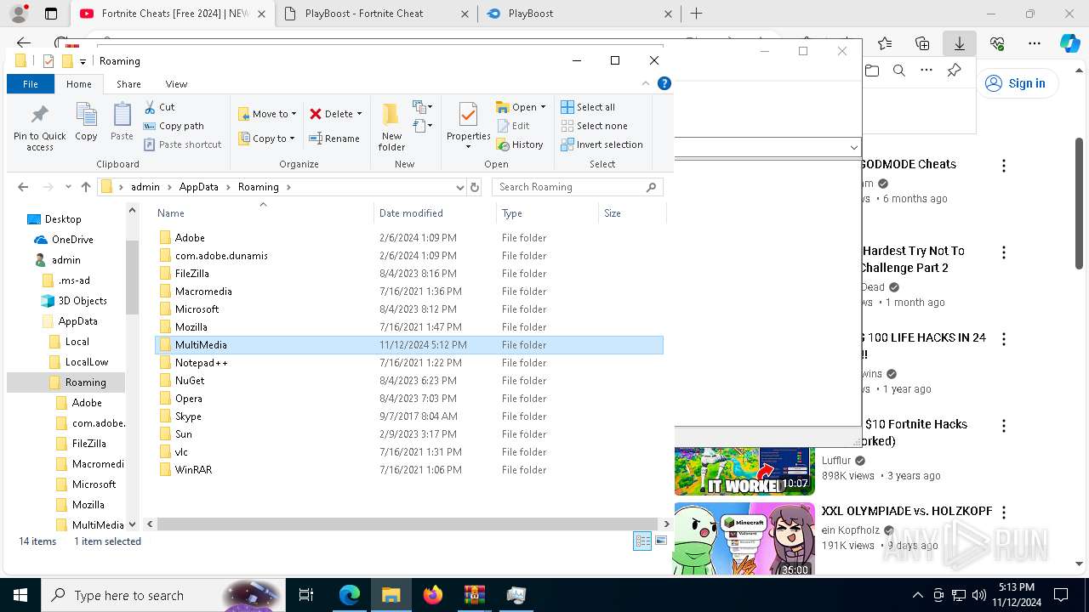Click Type column header

click(x=548, y=213)
